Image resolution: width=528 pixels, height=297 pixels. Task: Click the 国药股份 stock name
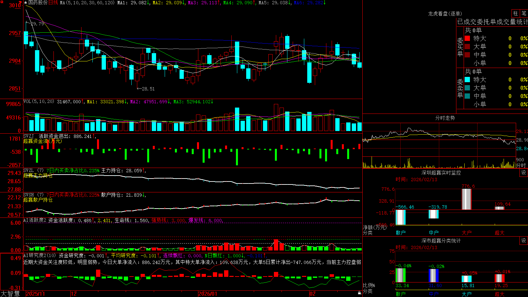(38, 3)
